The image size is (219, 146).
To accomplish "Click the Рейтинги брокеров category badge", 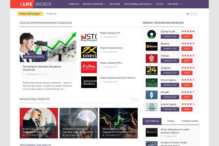I will tap(34, 57).
